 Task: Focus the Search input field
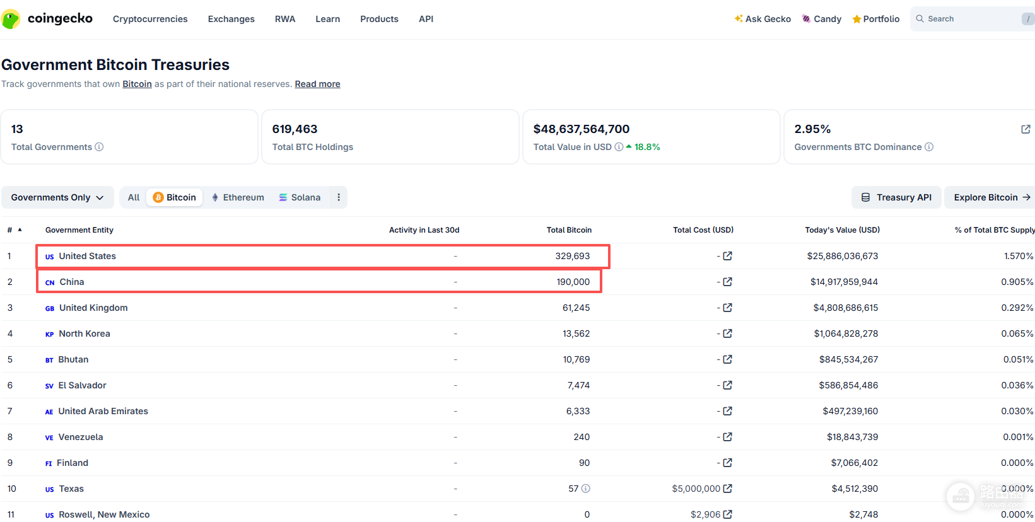(x=973, y=19)
